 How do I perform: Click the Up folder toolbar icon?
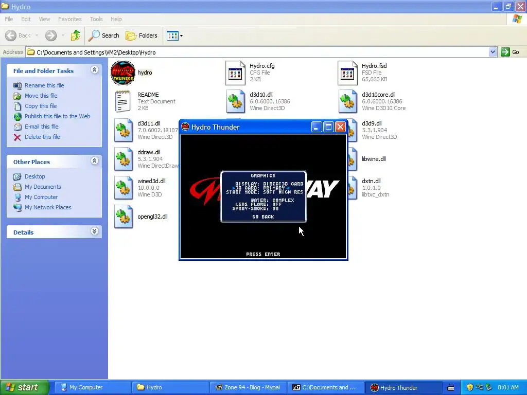(76, 35)
